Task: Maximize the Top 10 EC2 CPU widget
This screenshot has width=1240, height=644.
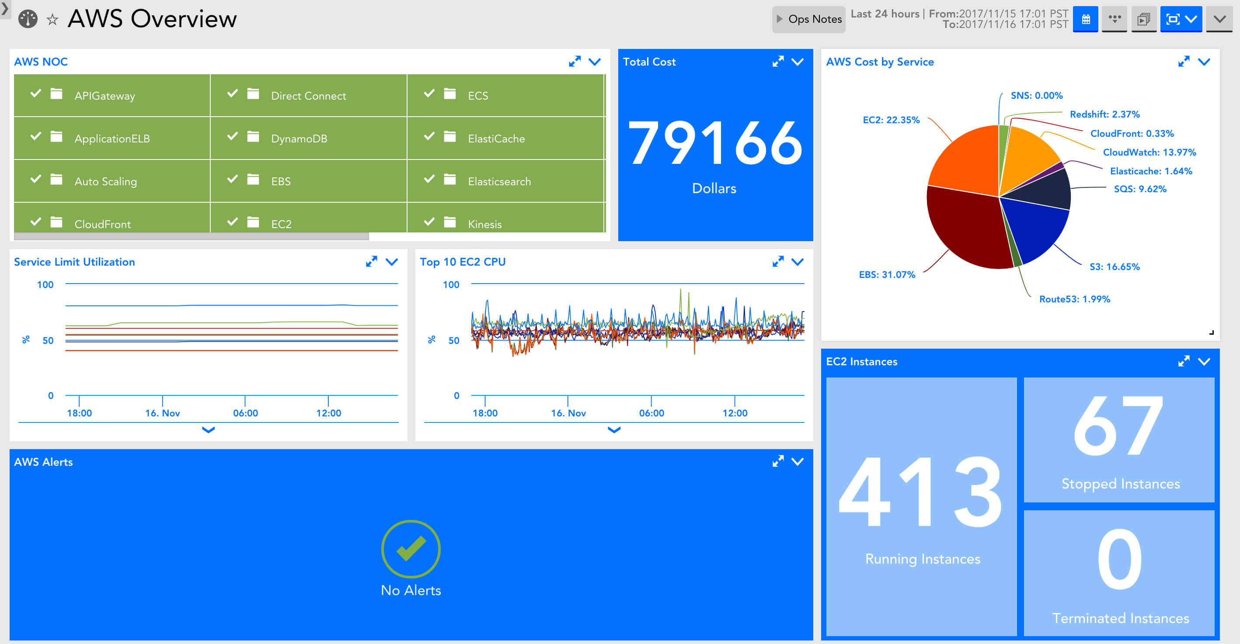Action: click(778, 262)
